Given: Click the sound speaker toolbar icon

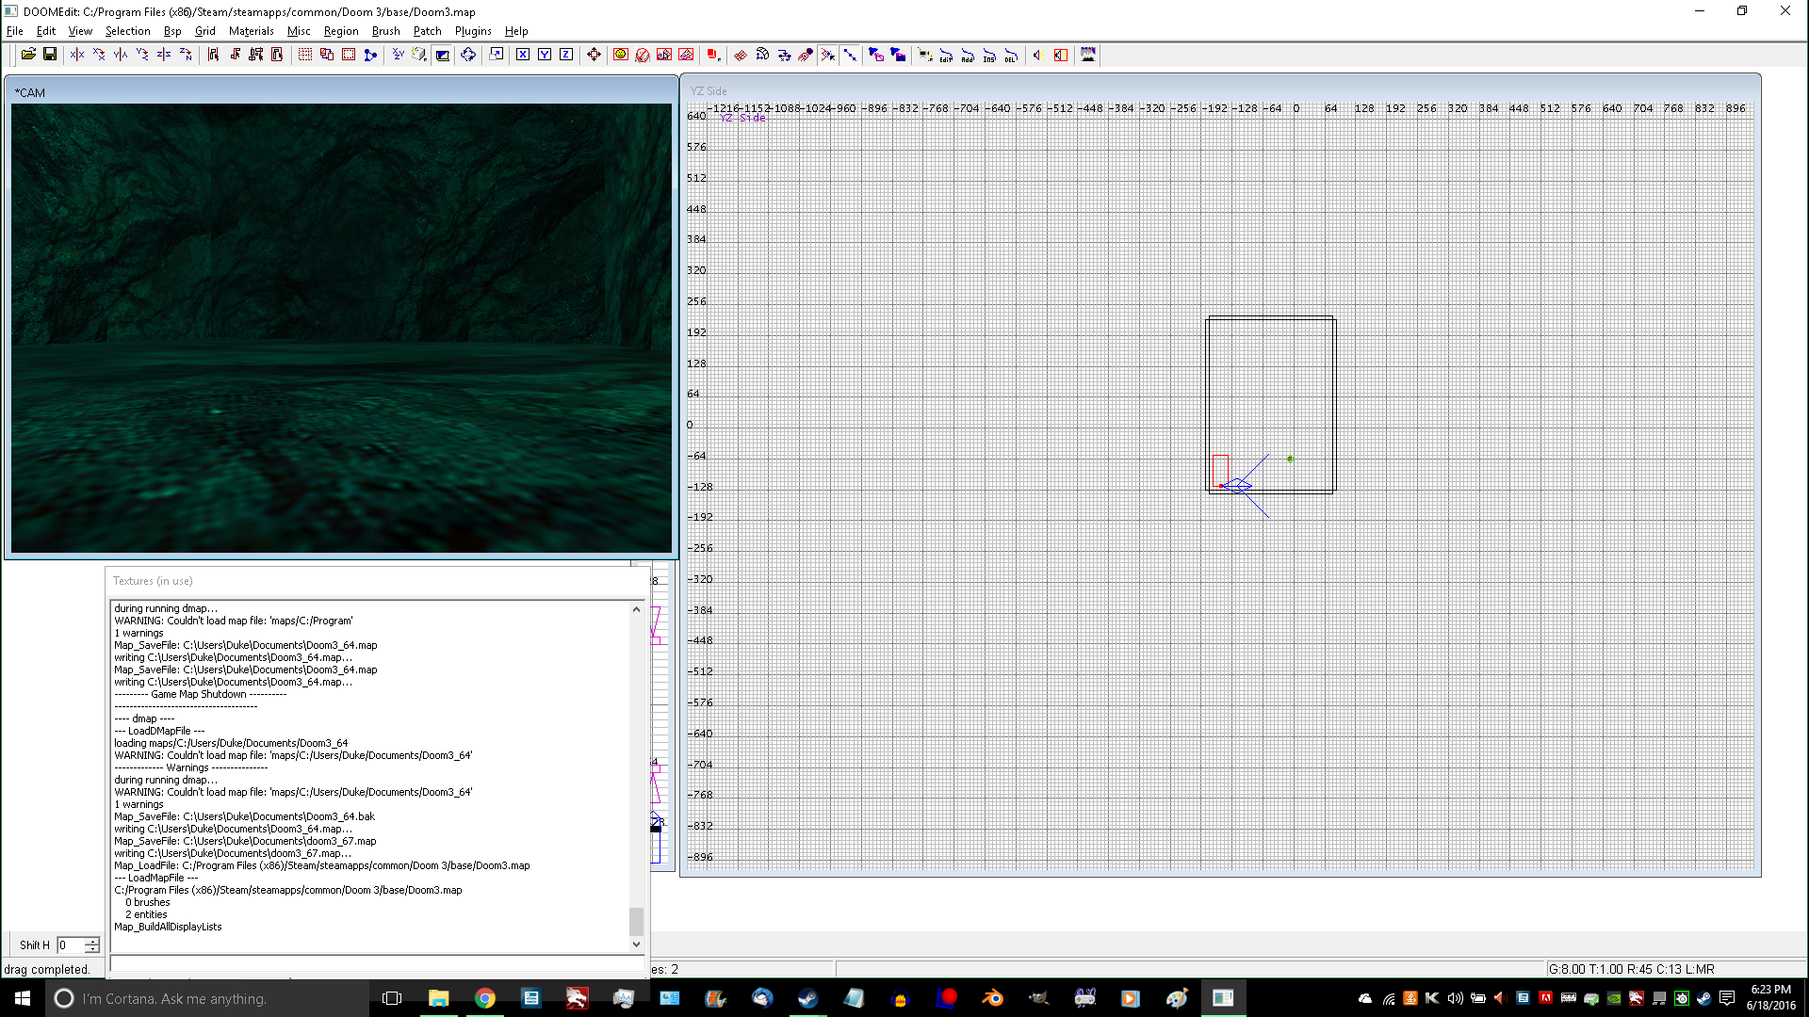Looking at the screenshot, I should point(1037,55).
